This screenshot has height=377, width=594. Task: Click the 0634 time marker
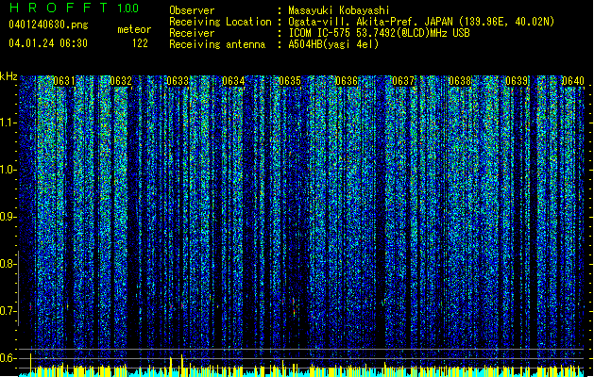point(233,81)
